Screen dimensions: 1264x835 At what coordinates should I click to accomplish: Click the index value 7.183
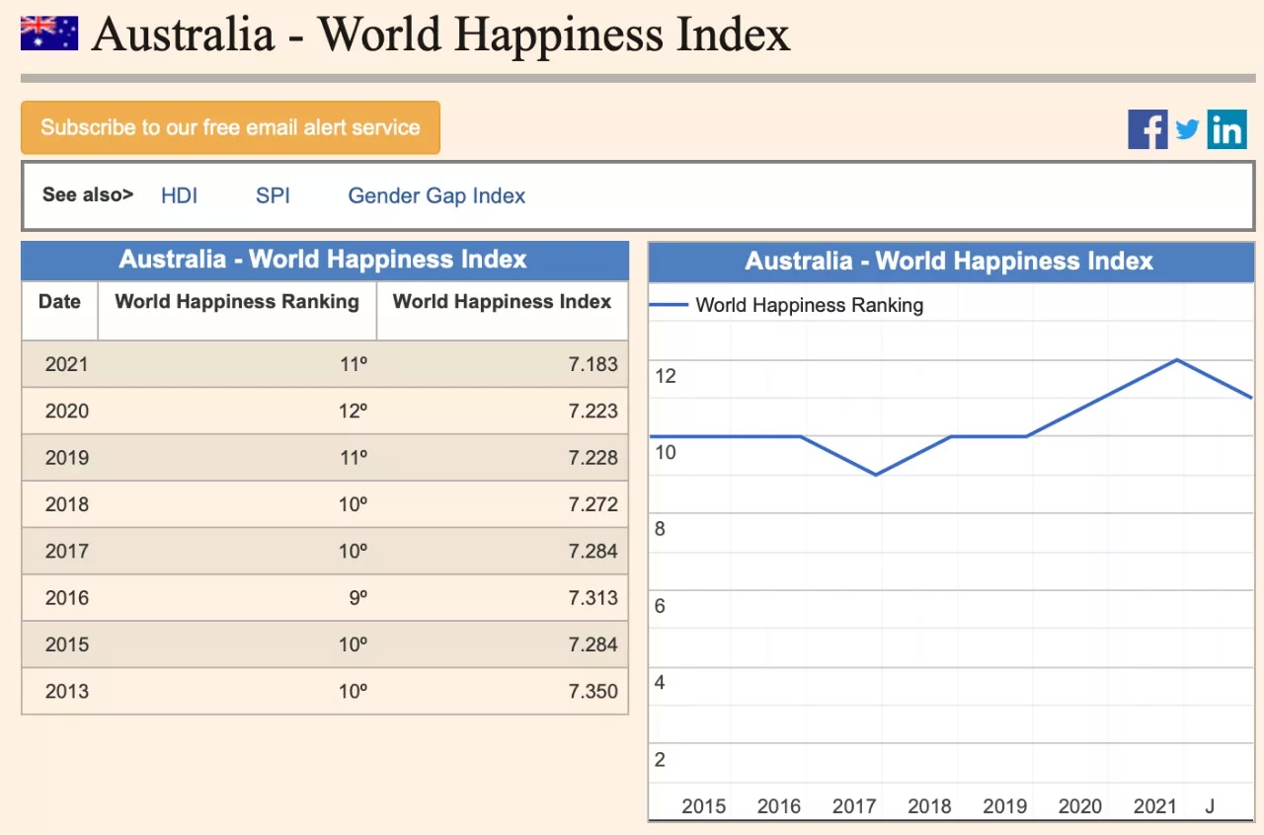pyautogui.click(x=592, y=364)
